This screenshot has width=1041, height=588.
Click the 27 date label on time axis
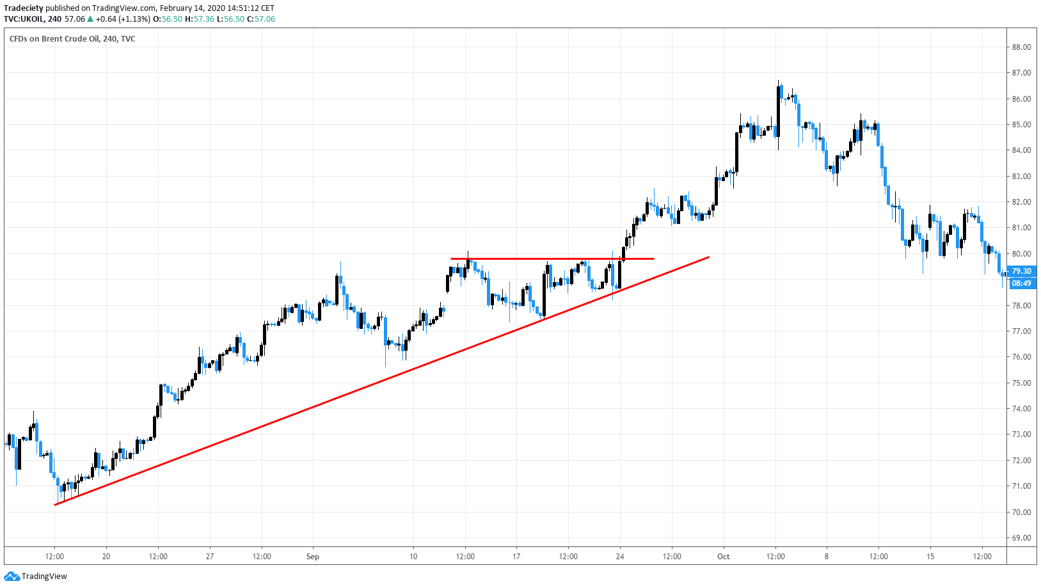[x=210, y=557]
